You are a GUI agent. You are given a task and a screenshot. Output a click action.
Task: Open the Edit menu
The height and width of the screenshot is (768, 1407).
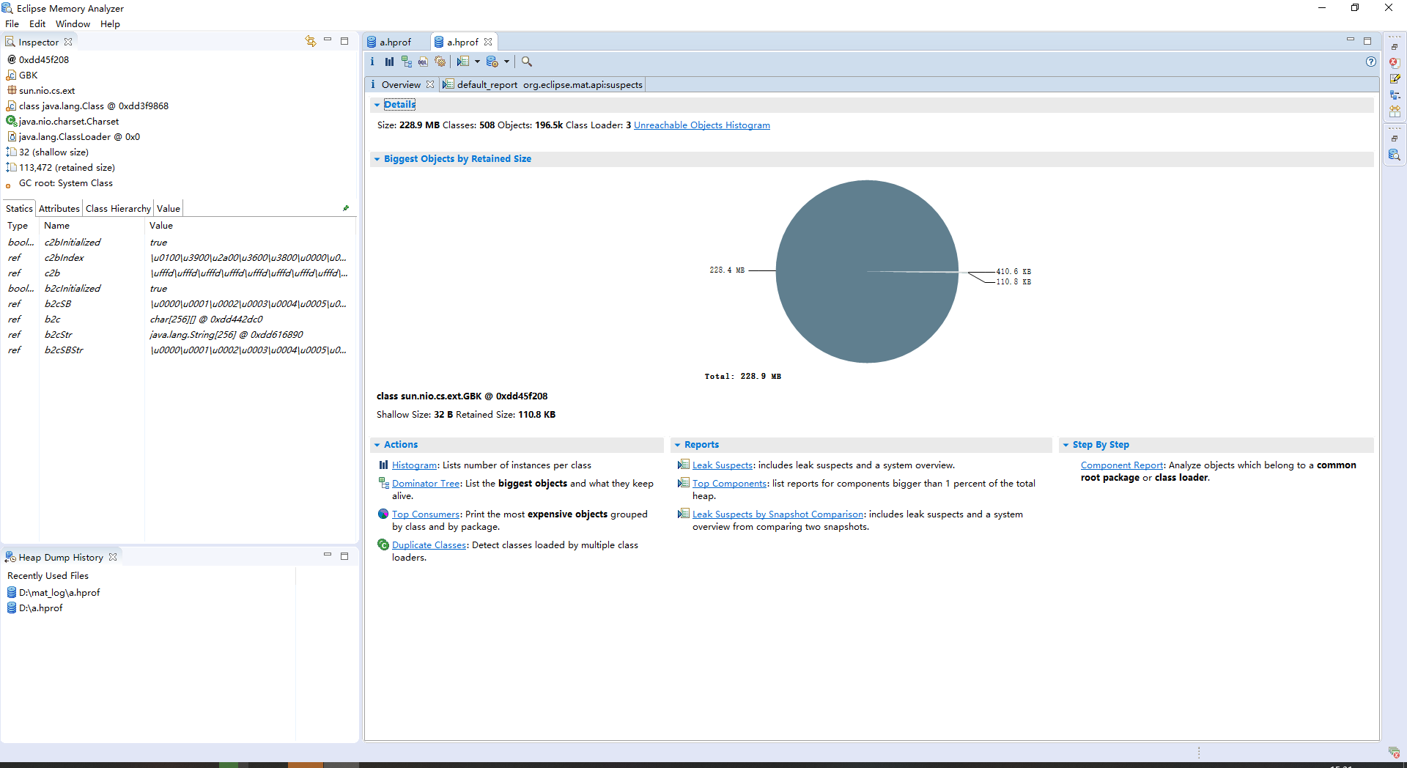(37, 24)
